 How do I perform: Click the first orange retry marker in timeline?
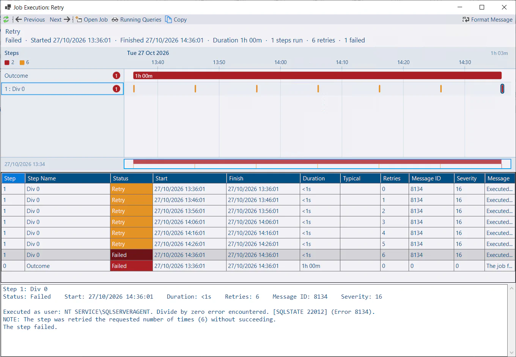134,89
